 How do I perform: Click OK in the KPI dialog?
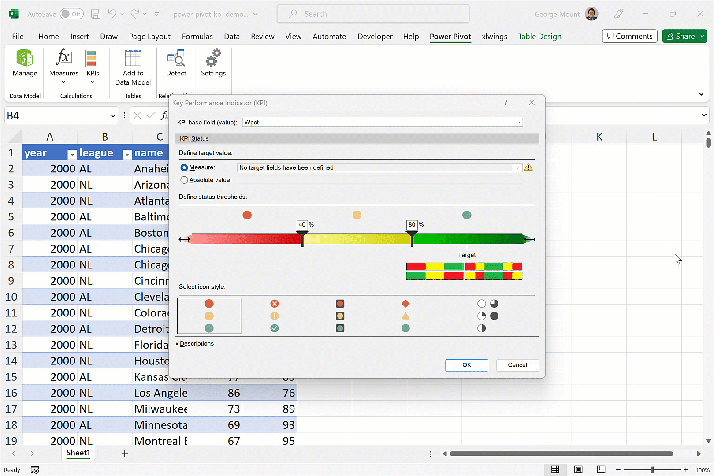click(x=466, y=365)
